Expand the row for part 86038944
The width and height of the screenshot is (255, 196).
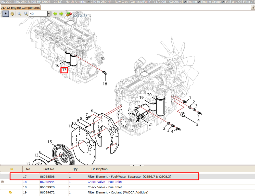click(2, 182)
